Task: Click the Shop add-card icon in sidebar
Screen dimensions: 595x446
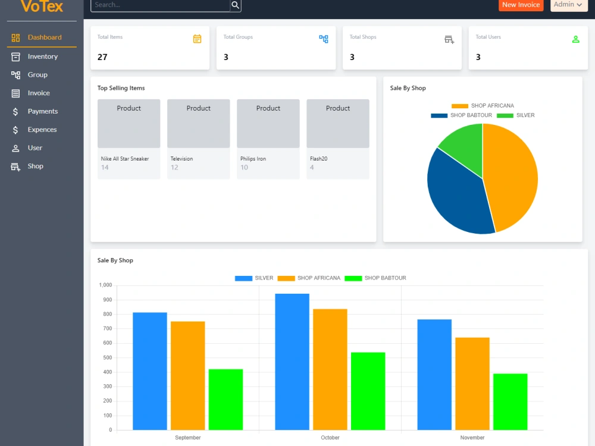Action: click(15, 167)
